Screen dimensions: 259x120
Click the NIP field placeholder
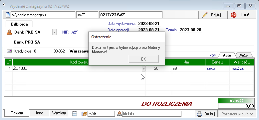coord(75,32)
